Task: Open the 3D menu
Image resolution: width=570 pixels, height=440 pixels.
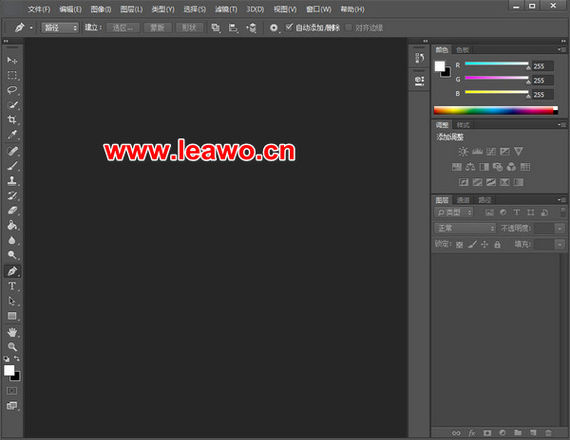Action: [x=255, y=9]
